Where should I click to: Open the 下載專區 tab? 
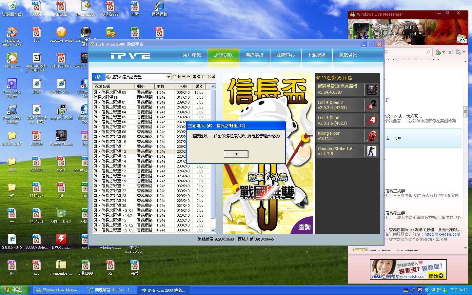[317, 55]
